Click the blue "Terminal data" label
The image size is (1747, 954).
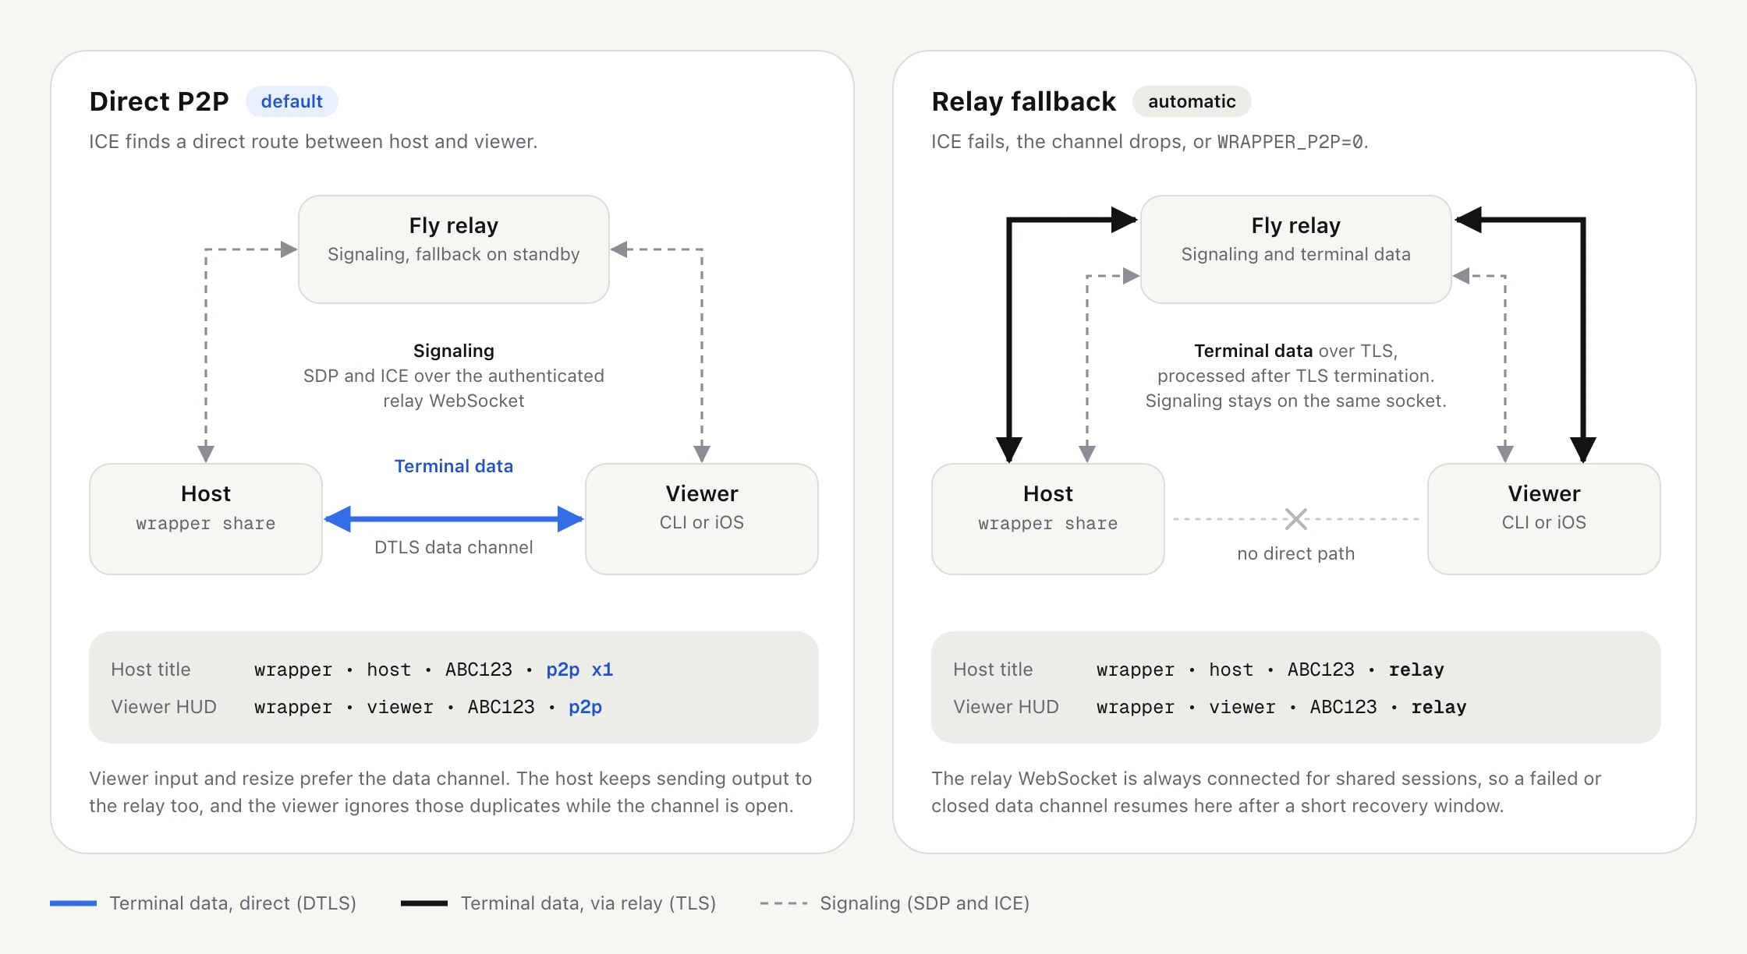click(454, 466)
